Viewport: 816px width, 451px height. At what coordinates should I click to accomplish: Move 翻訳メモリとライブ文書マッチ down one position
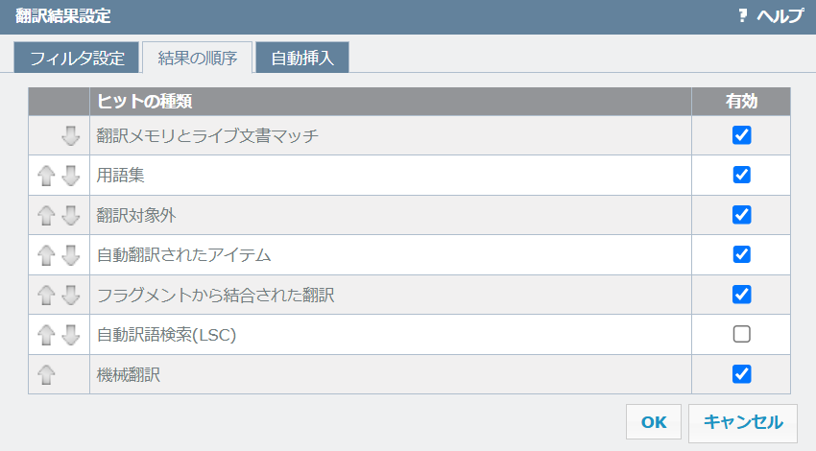(x=70, y=136)
